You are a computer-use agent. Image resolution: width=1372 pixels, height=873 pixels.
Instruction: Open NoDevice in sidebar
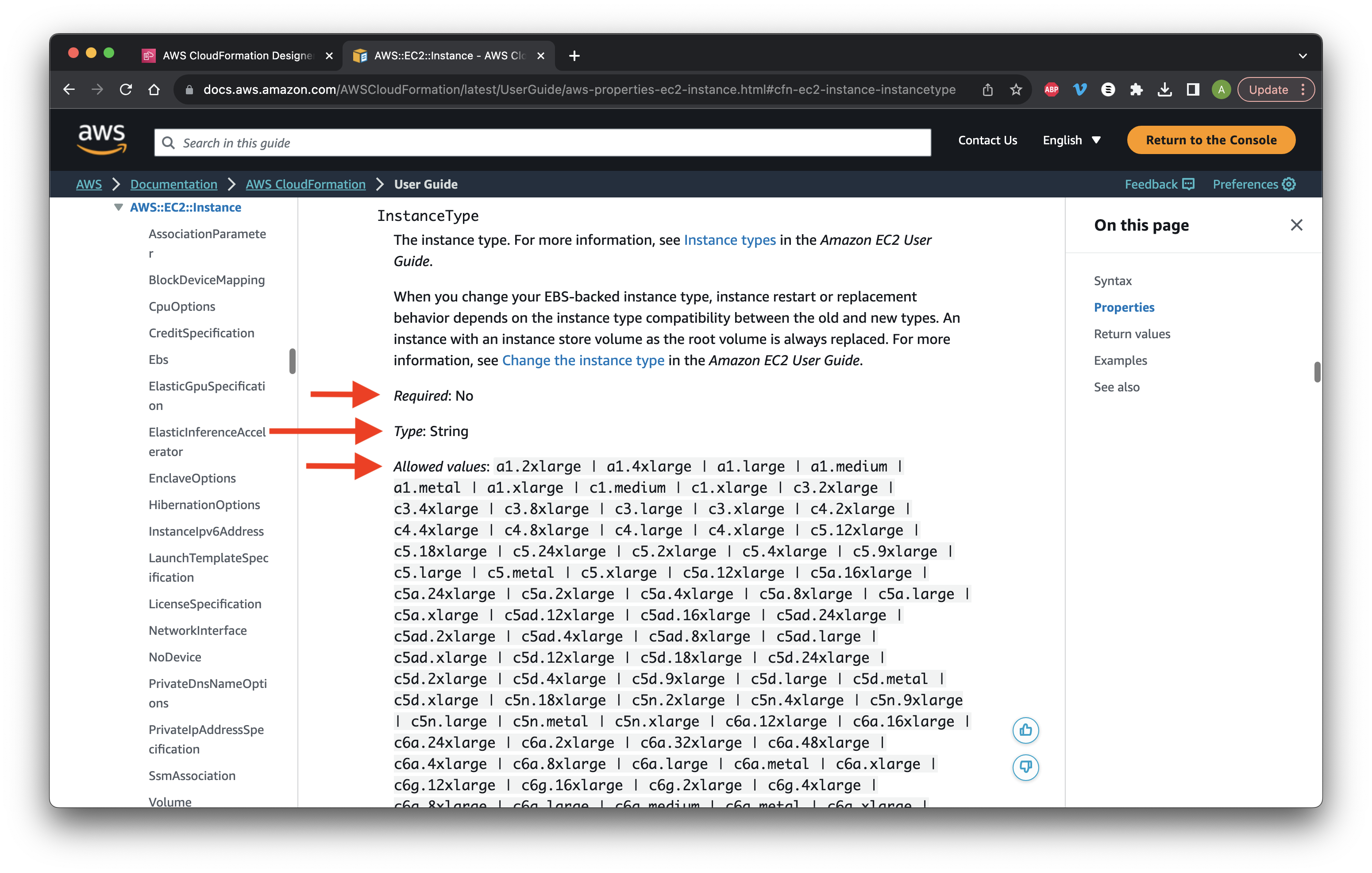click(x=175, y=657)
